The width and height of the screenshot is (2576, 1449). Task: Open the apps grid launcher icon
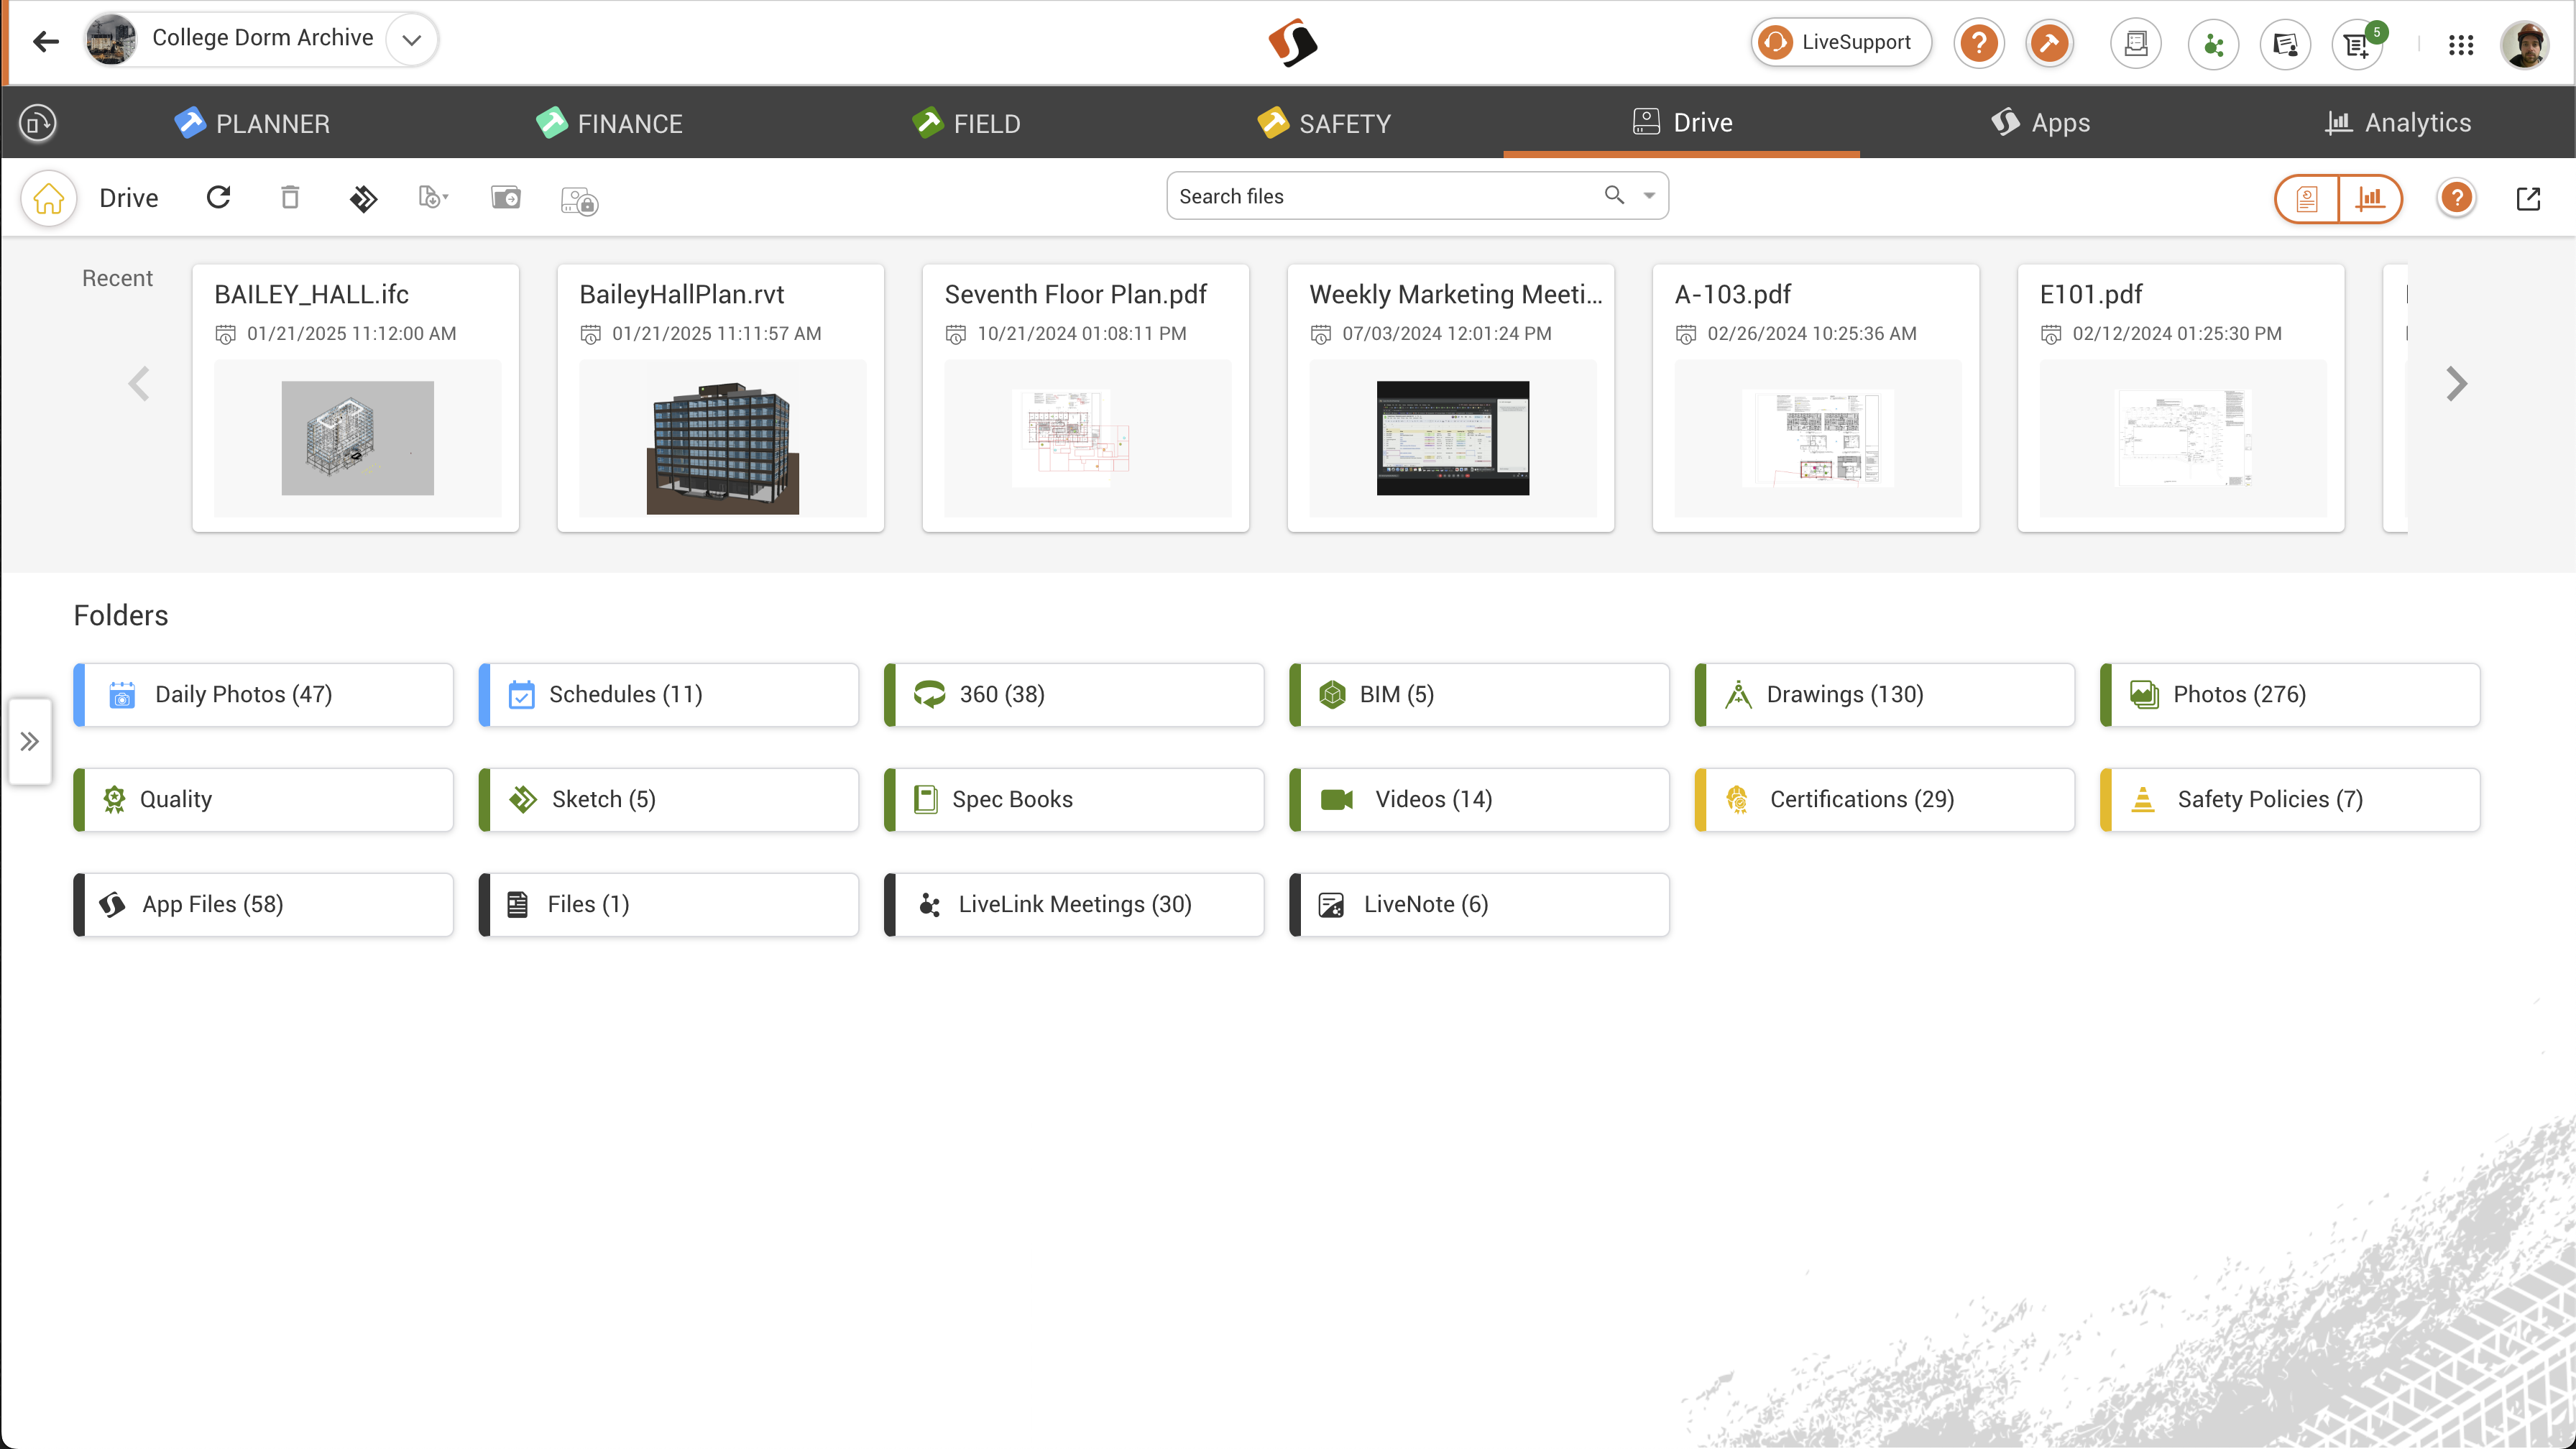click(2461, 44)
